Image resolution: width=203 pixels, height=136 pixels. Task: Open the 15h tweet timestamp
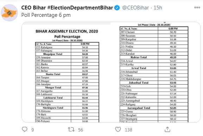(158, 8)
